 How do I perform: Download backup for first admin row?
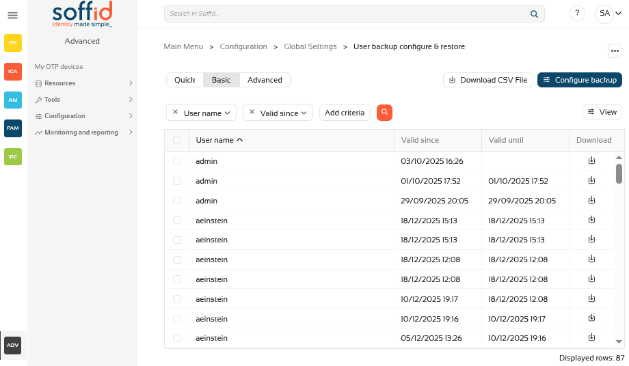591,161
